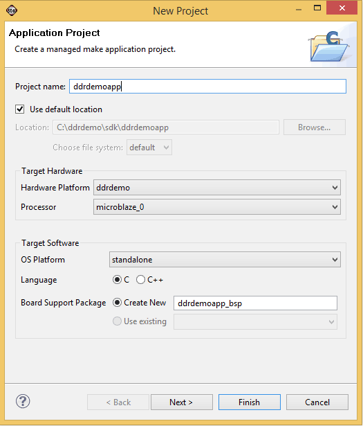Close the New Project dialog
The height and width of the screenshot is (426, 363).
coord(342,8)
